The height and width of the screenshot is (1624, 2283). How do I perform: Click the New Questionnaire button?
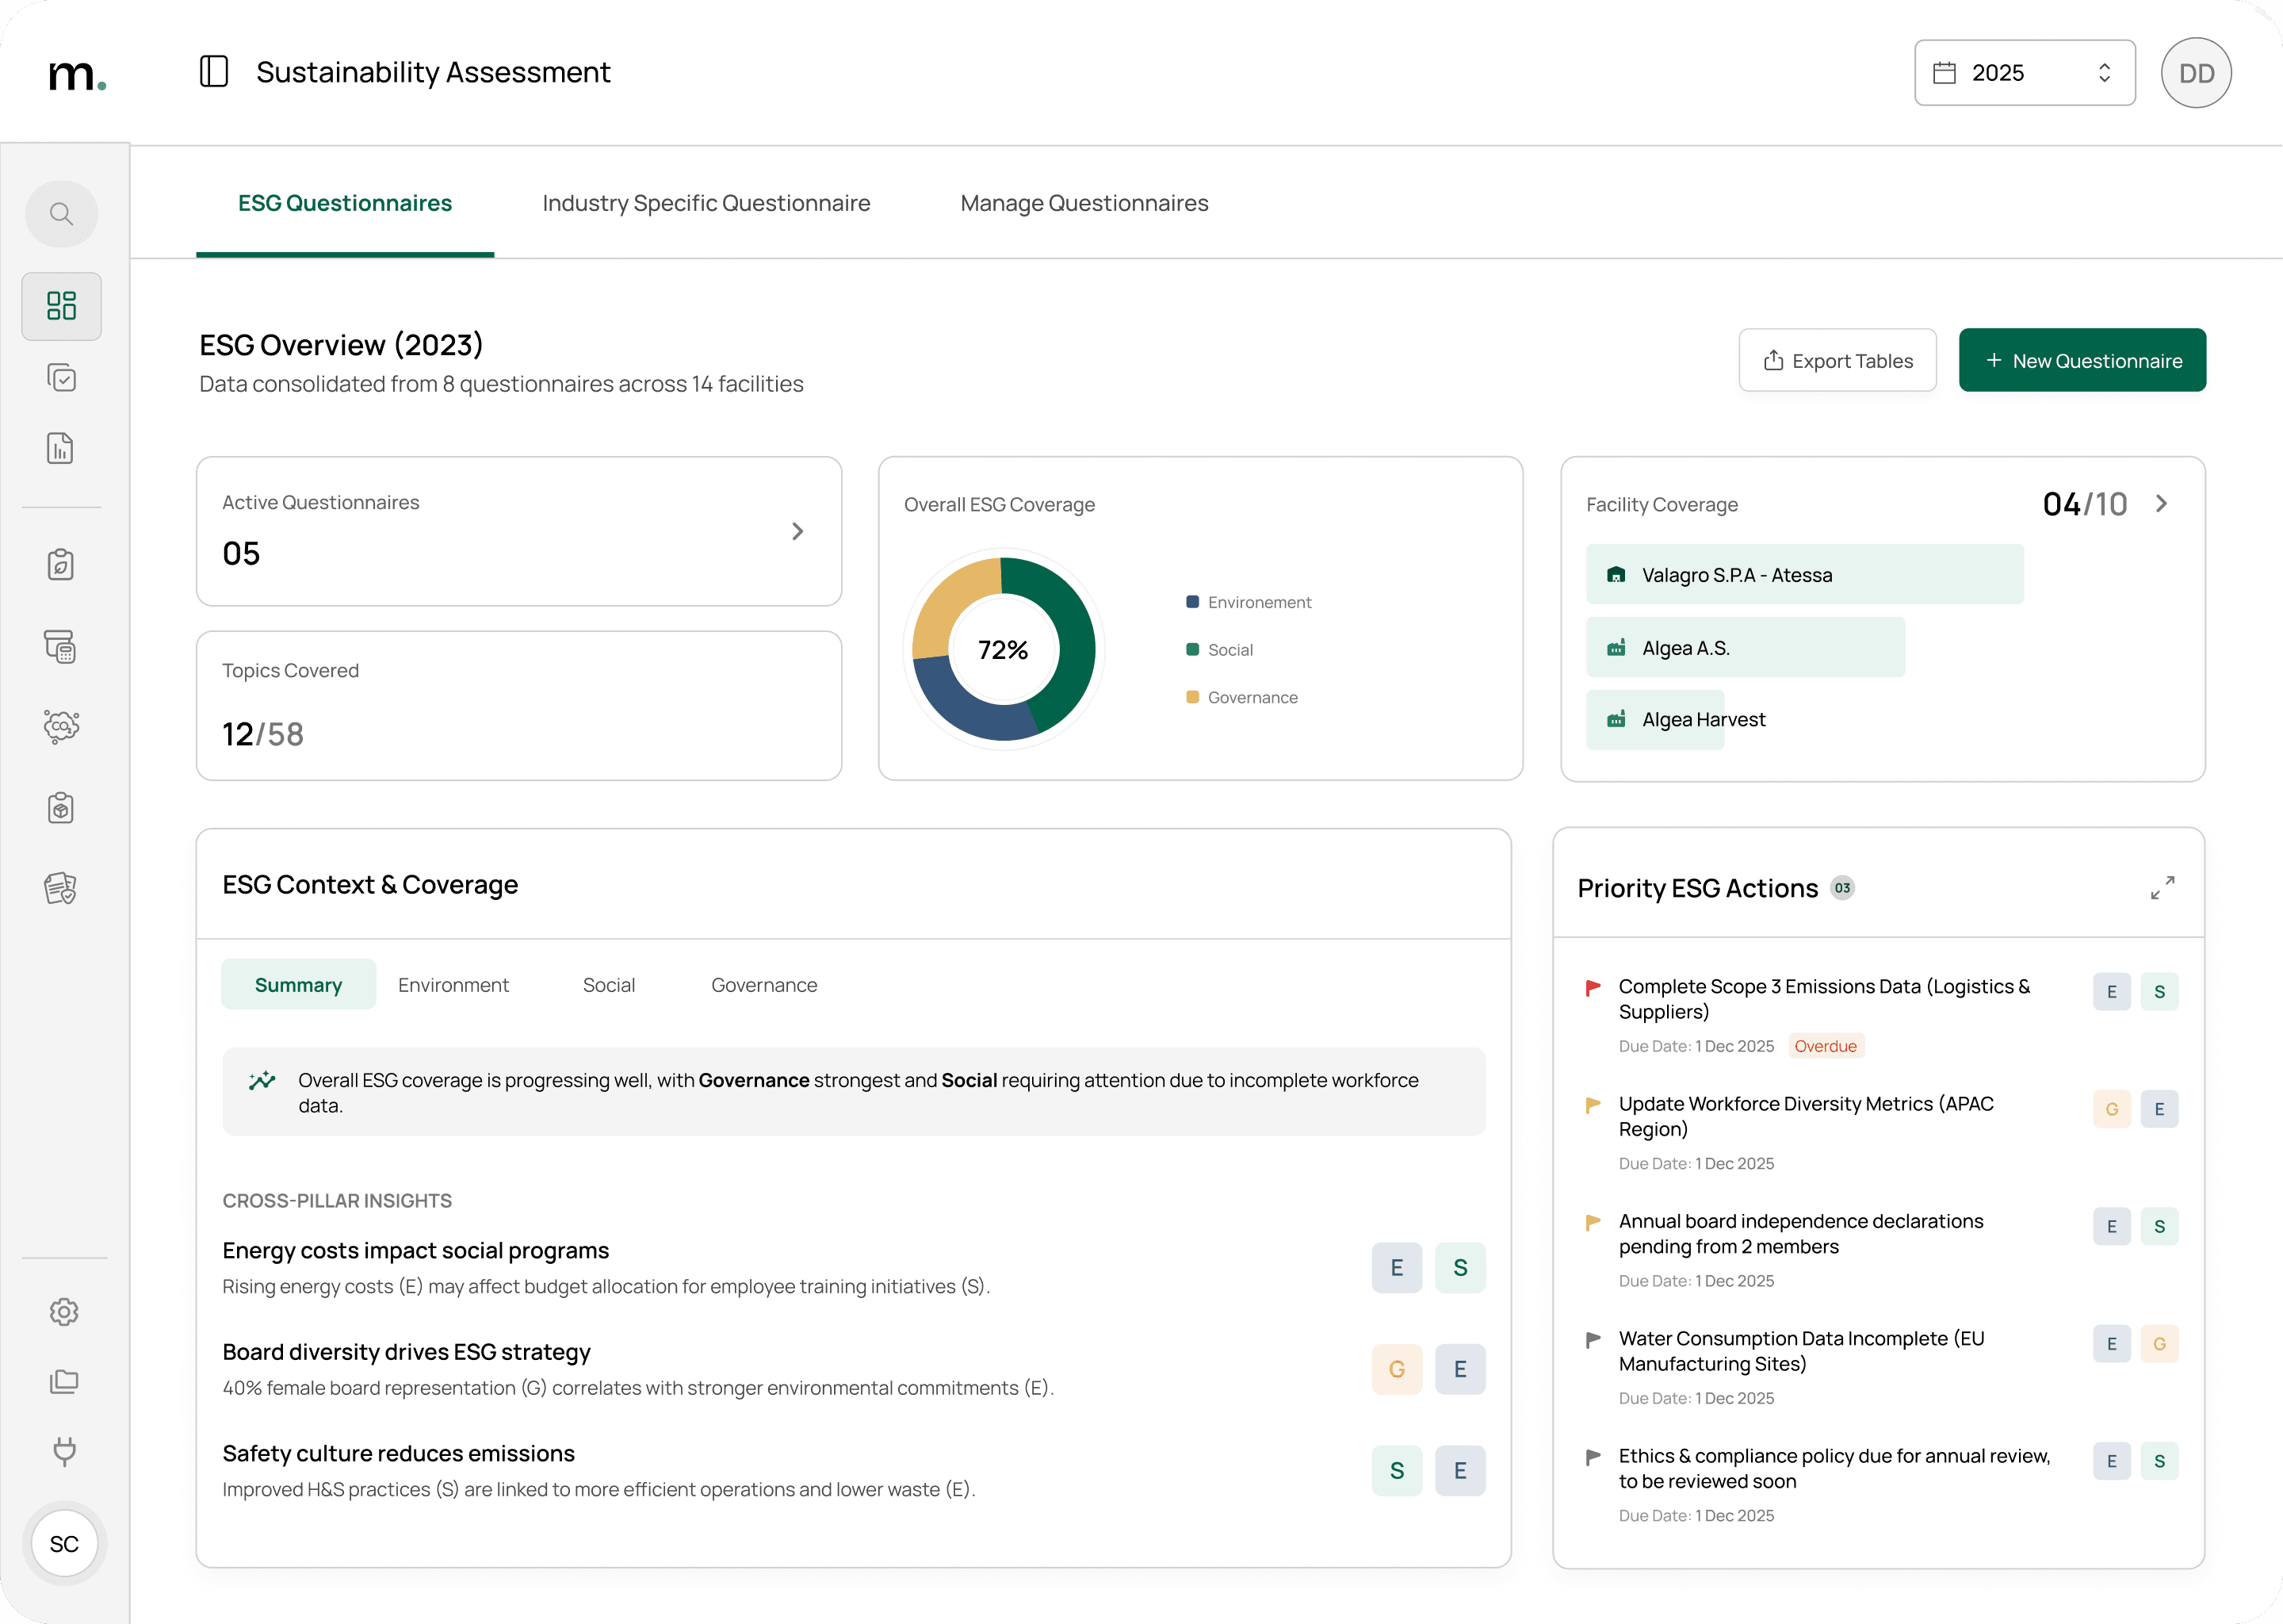[x=2082, y=361]
